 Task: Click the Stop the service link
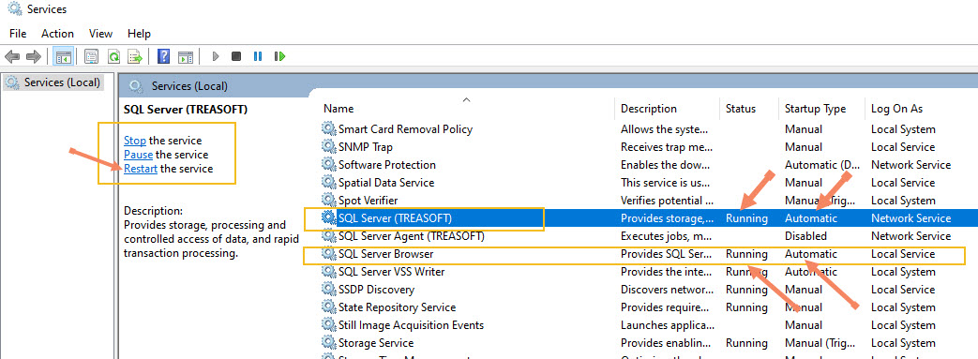coord(135,141)
